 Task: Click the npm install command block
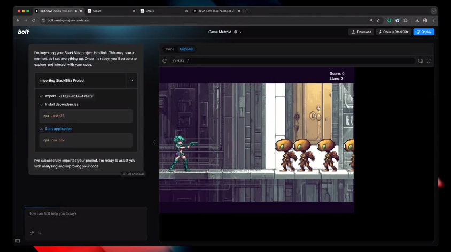tap(86, 116)
